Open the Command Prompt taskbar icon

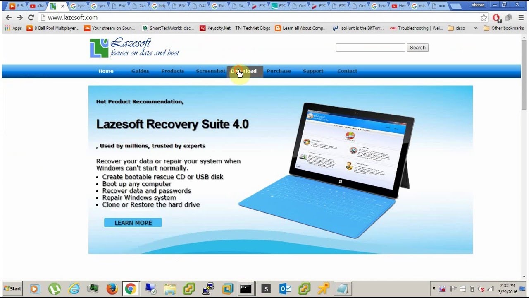(245, 288)
